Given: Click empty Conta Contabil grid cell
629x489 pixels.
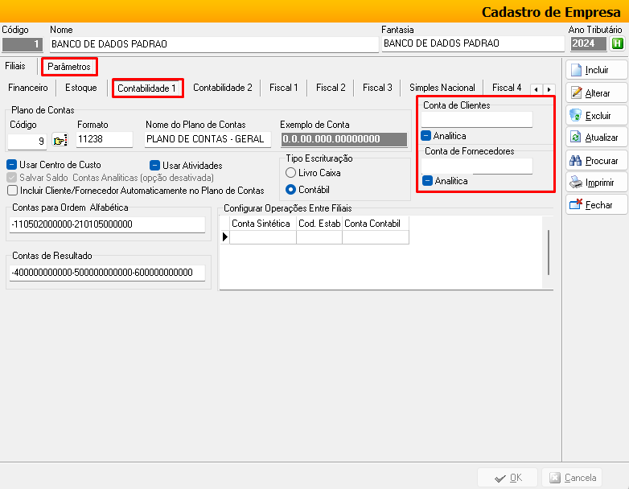Looking at the screenshot, I should click(x=376, y=237).
